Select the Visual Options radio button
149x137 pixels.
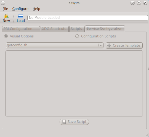tap(6, 36)
